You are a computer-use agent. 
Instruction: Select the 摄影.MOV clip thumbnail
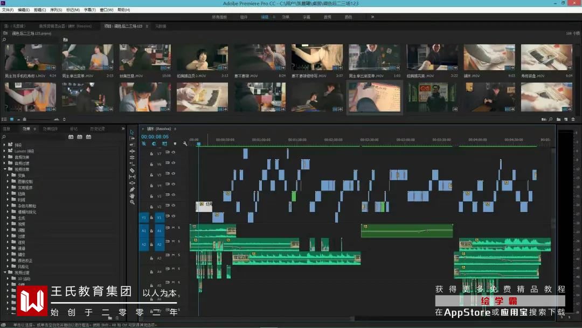[x=489, y=57]
